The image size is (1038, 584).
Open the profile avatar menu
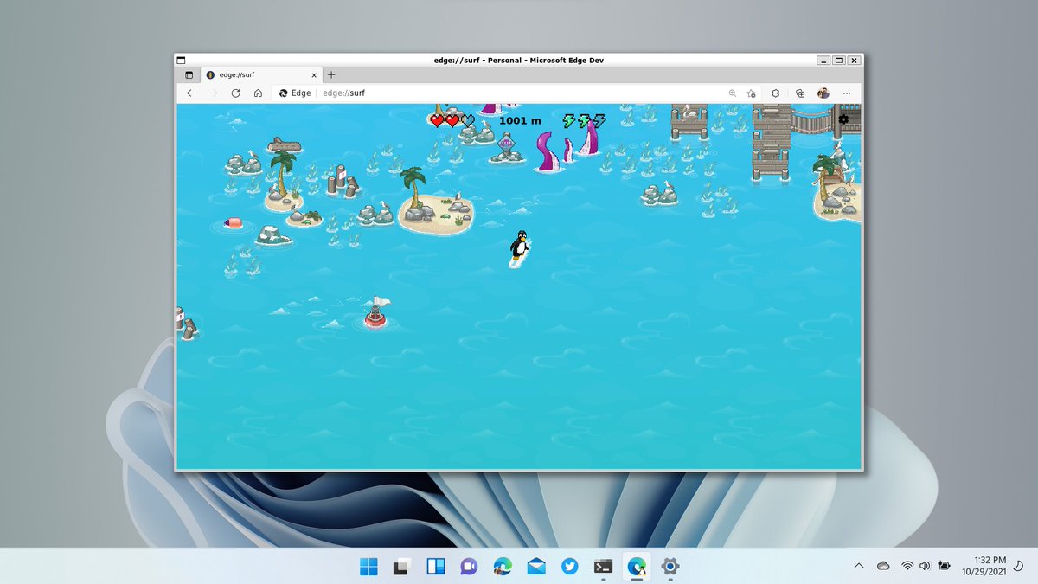pos(823,93)
